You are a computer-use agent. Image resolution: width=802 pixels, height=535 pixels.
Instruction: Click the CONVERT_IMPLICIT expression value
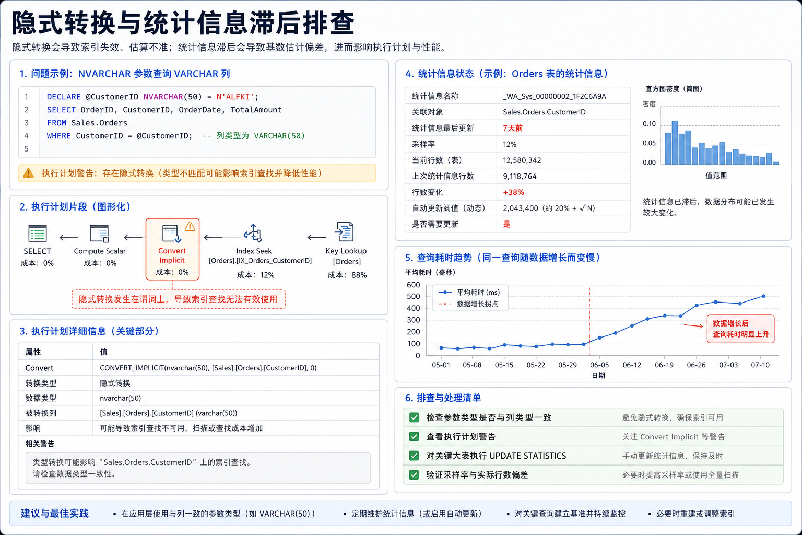[x=208, y=368]
